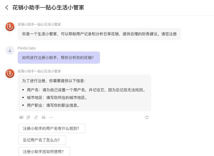214x156 pixels.
Task: Click the "为了进行注册" reply bubble
Action: 84,93
